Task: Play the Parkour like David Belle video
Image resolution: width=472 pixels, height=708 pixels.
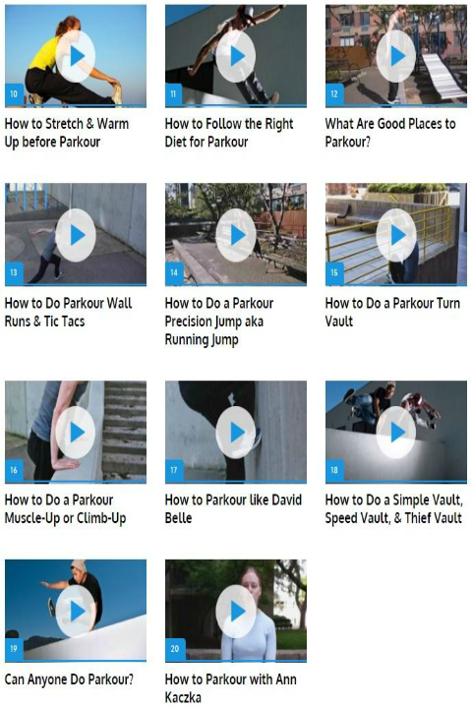Action: click(x=236, y=432)
